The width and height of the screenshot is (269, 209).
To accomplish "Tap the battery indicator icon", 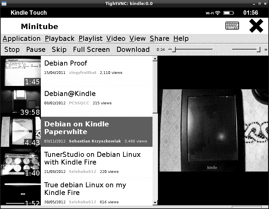I will [x=229, y=13].
